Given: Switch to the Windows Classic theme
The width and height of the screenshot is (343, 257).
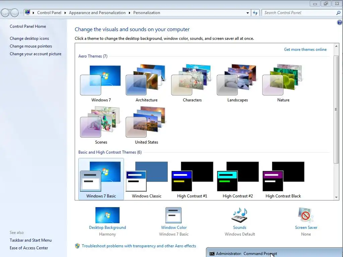Looking at the screenshot, I should point(147,179).
